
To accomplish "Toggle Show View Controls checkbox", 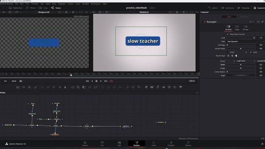I will (x=227, y=34).
